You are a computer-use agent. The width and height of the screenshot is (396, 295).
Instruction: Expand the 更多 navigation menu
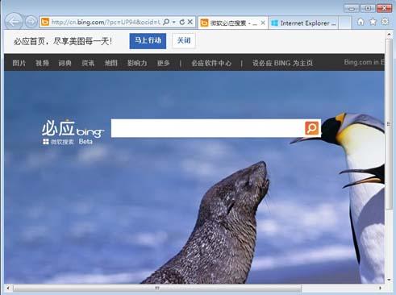click(163, 63)
